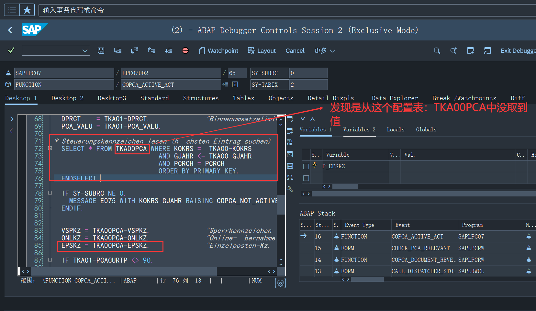Click the Find search icon
The width and height of the screenshot is (536, 311).
[x=437, y=50]
